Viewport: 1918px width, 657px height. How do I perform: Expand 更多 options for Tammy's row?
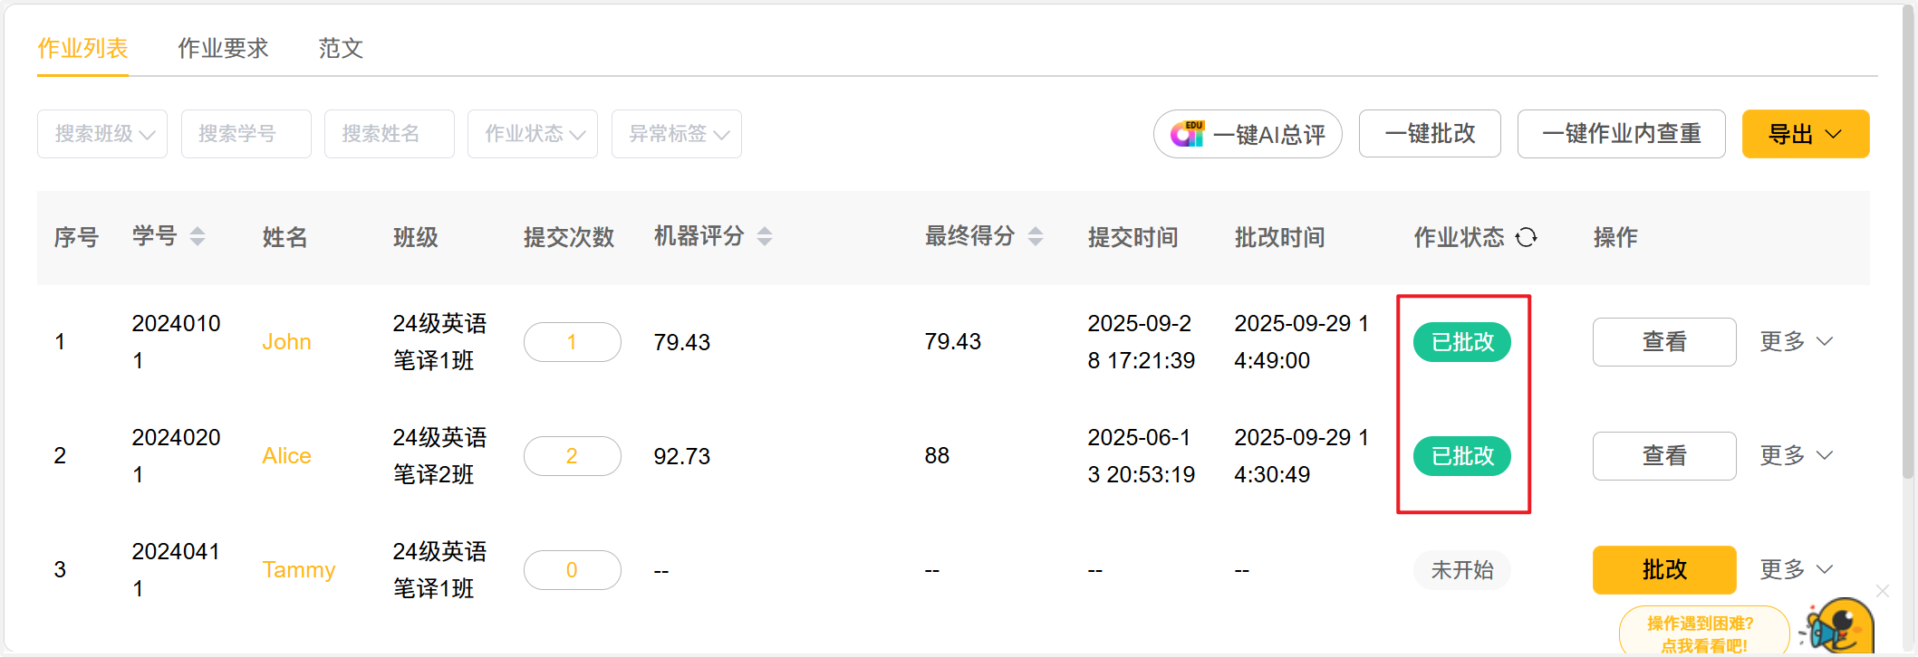click(1796, 569)
